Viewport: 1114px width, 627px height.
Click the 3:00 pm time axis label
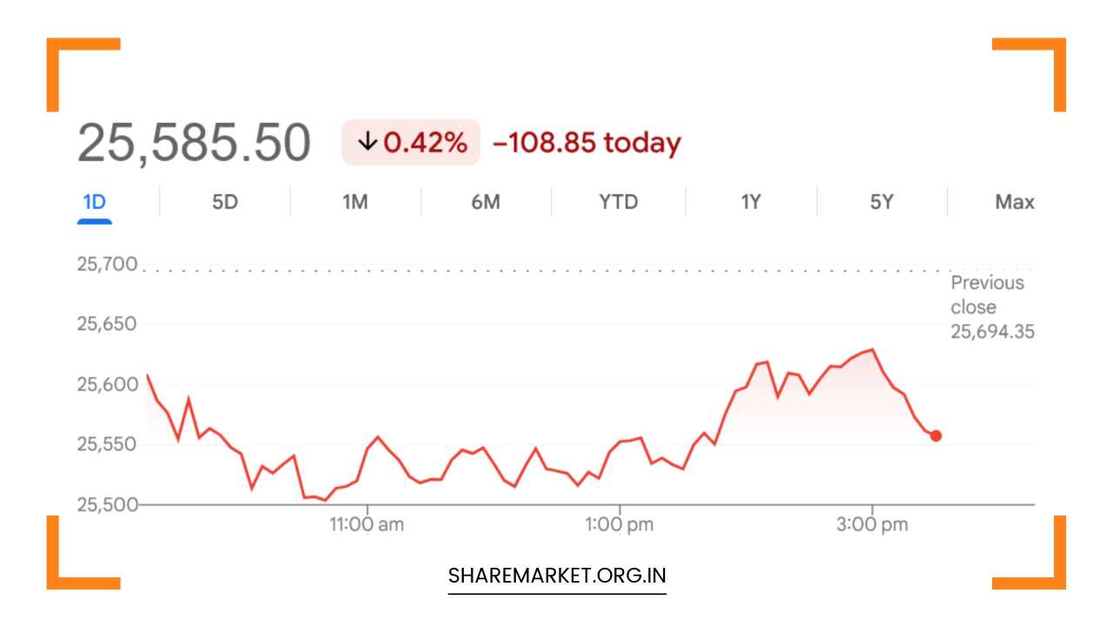tap(872, 524)
